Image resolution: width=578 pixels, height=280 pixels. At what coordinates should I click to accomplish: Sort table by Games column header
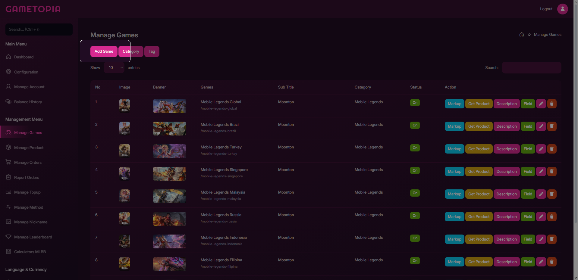207,87
